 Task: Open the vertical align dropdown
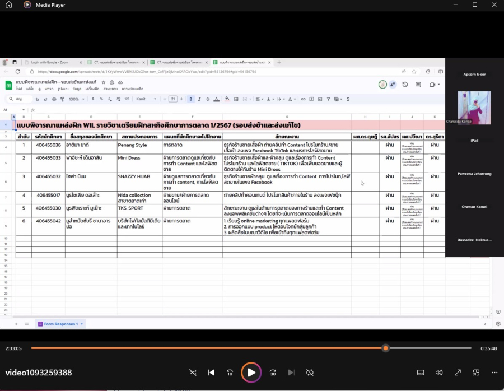click(270, 99)
